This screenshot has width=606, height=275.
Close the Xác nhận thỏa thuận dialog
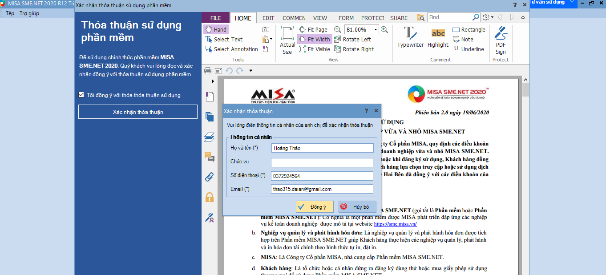coord(376,111)
